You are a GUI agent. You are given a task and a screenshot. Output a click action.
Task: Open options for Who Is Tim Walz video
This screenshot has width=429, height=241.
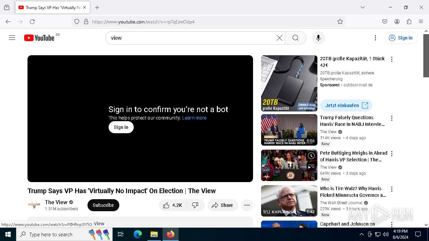[x=391, y=189]
